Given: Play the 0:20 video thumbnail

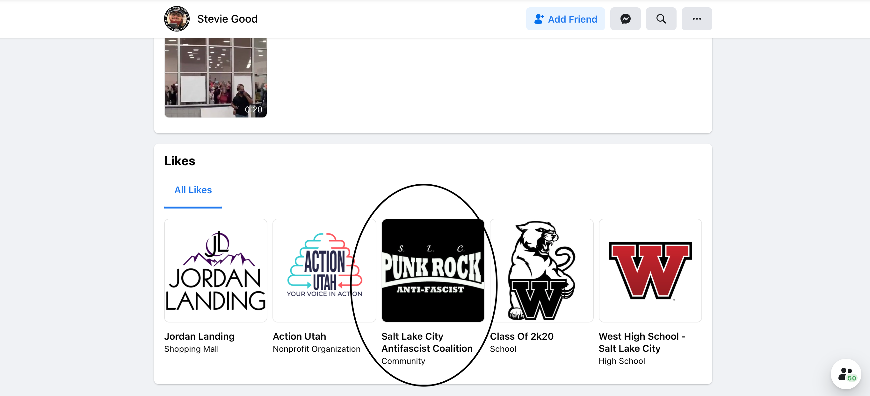Looking at the screenshot, I should 215,78.
